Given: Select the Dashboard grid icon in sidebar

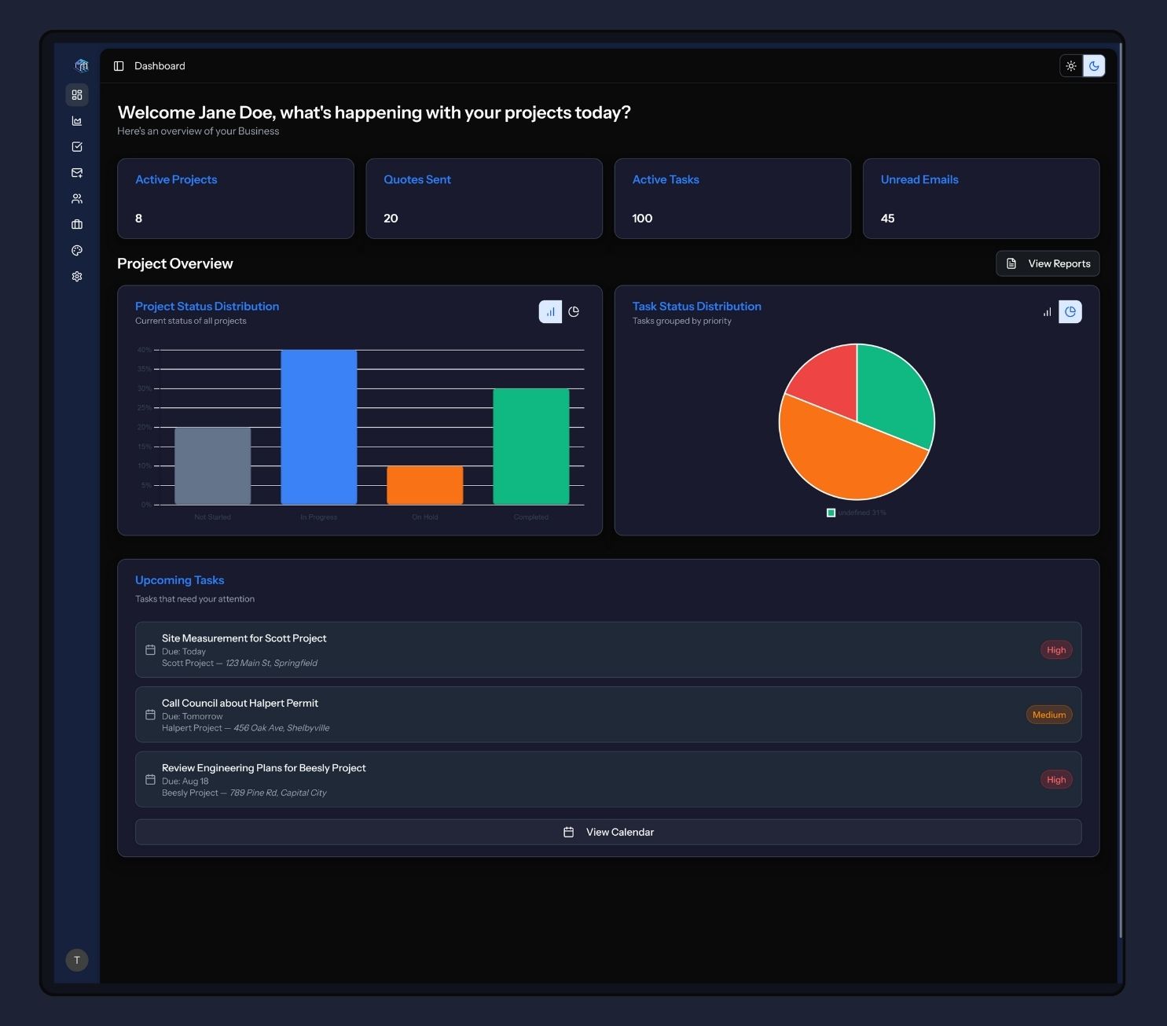Looking at the screenshot, I should click(x=76, y=94).
